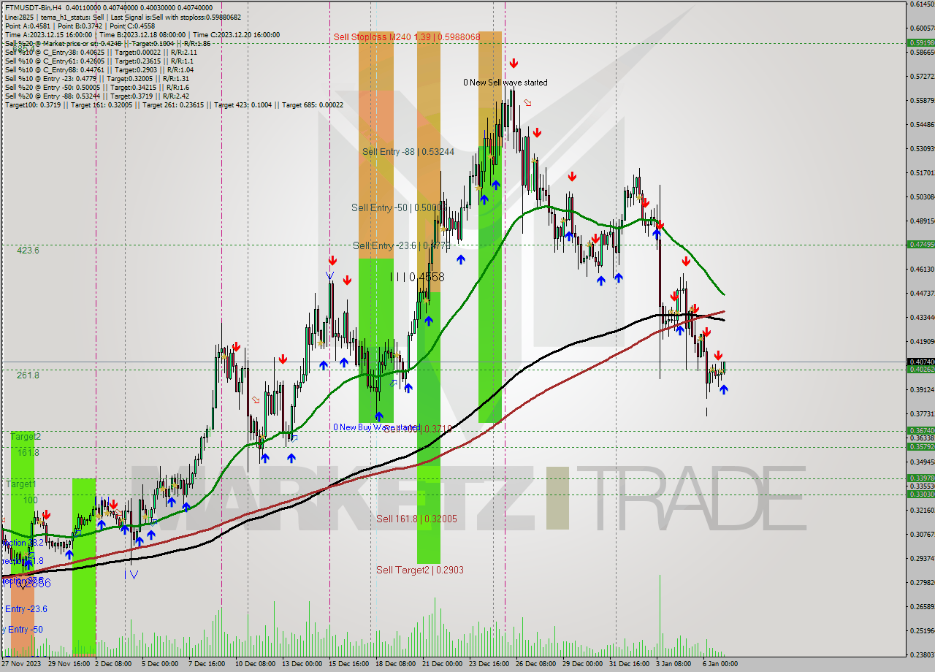Click the '27 Nov 2023' date on the time axis

point(22,664)
